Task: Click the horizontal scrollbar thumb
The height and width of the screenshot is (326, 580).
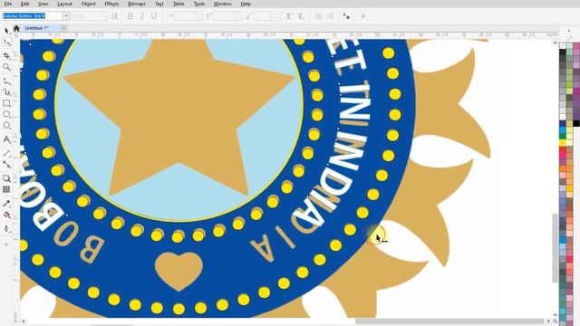Action: [449, 321]
